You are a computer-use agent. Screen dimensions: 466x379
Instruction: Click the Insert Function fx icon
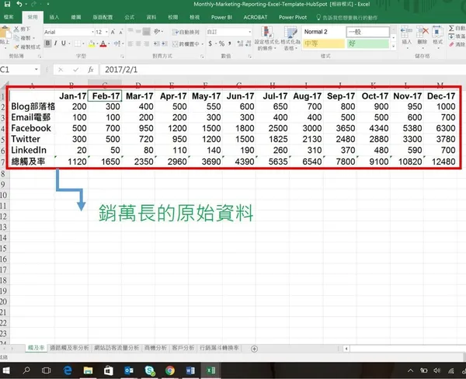click(x=91, y=70)
